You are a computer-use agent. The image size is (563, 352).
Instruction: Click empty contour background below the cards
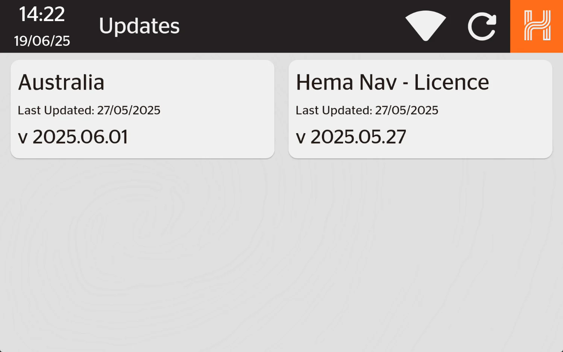point(281,256)
